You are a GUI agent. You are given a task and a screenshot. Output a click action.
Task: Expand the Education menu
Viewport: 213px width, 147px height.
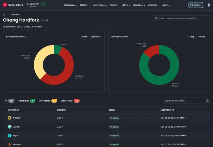[x=139, y=5]
